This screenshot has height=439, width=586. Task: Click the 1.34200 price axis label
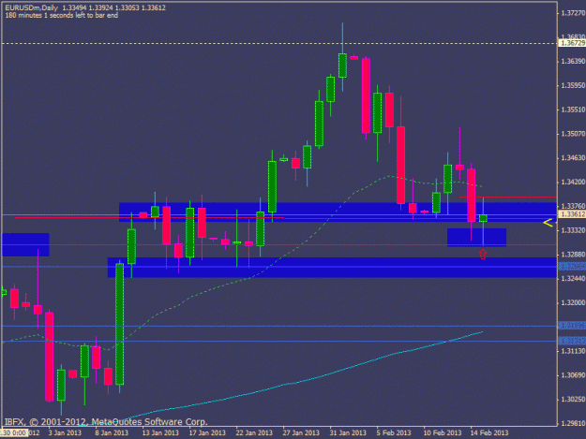[573, 182]
